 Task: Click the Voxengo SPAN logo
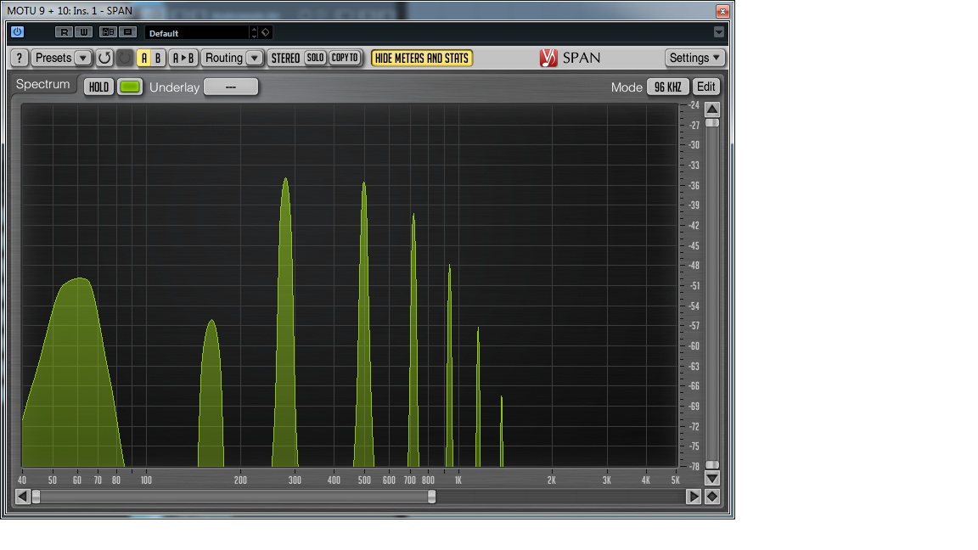point(570,58)
